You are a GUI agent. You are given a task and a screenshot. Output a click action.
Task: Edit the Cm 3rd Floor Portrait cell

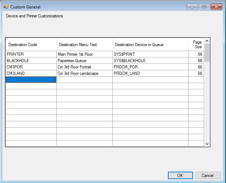click(x=84, y=67)
